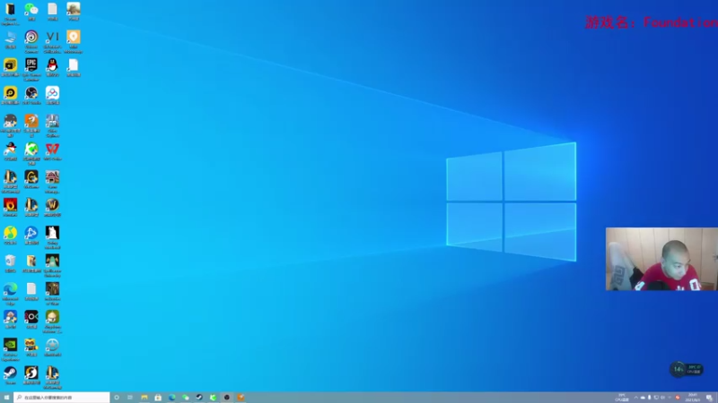
Task: Open the blue Baidu Netdisk cloud shortcut
Action: (x=52, y=95)
